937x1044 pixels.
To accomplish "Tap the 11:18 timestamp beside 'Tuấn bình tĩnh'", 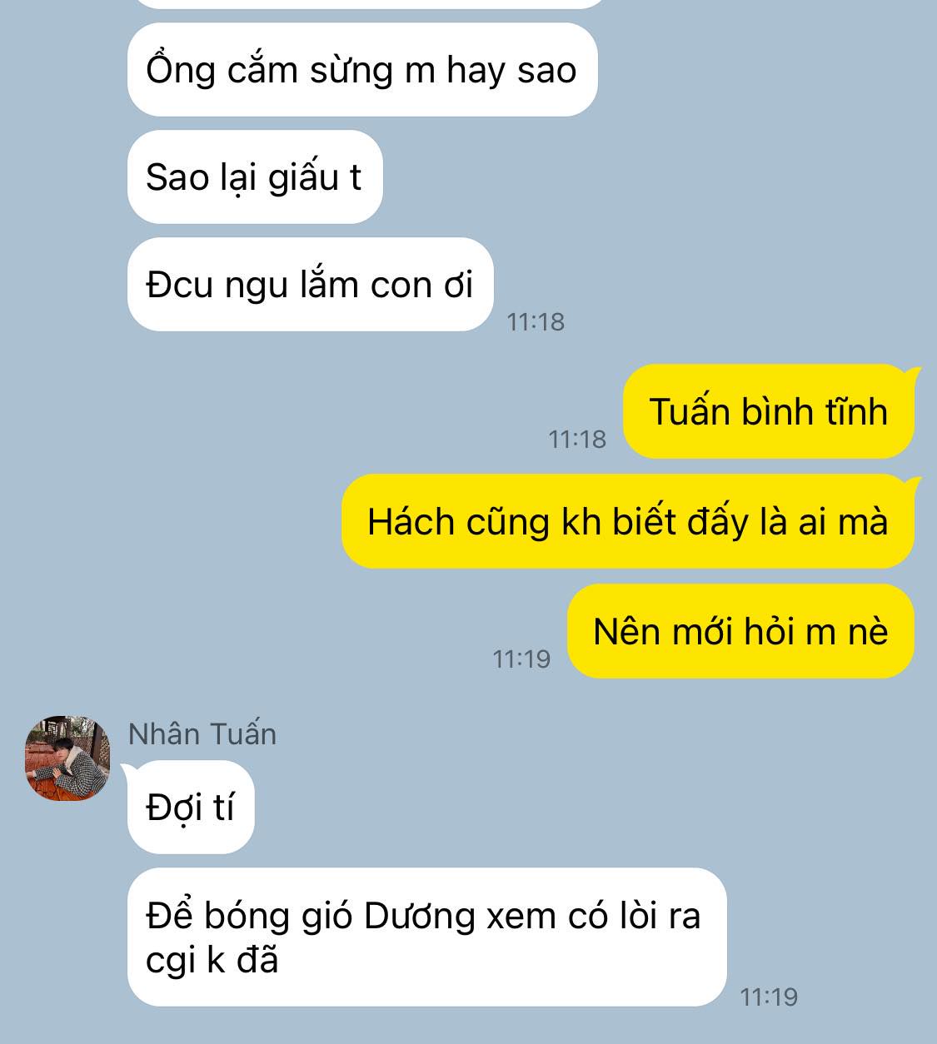I will (x=577, y=439).
